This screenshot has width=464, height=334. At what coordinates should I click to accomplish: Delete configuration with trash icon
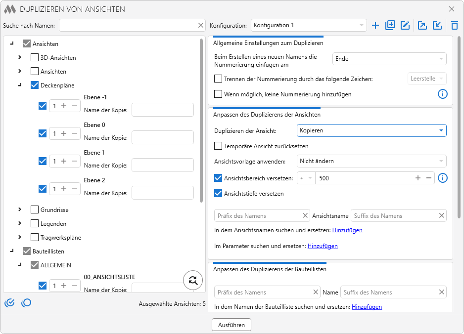tap(455, 25)
